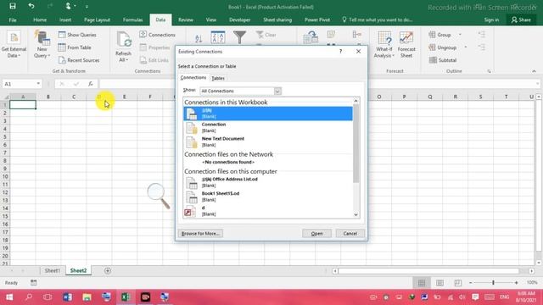Open the Power Pivot tab
The height and width of the screenshot is (305, 543).
(x=317, y=19)
